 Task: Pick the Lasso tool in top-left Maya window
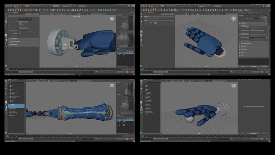coord(6,16)
